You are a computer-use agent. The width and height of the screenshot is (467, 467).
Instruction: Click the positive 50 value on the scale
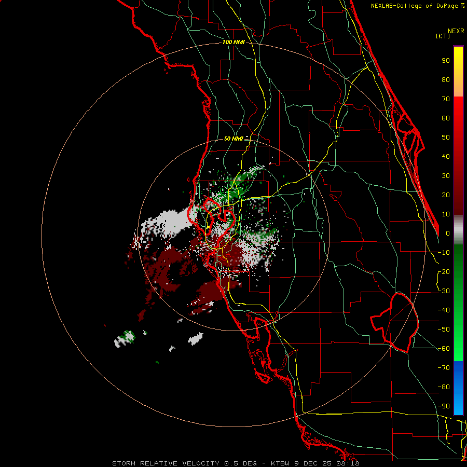(446, 138)
